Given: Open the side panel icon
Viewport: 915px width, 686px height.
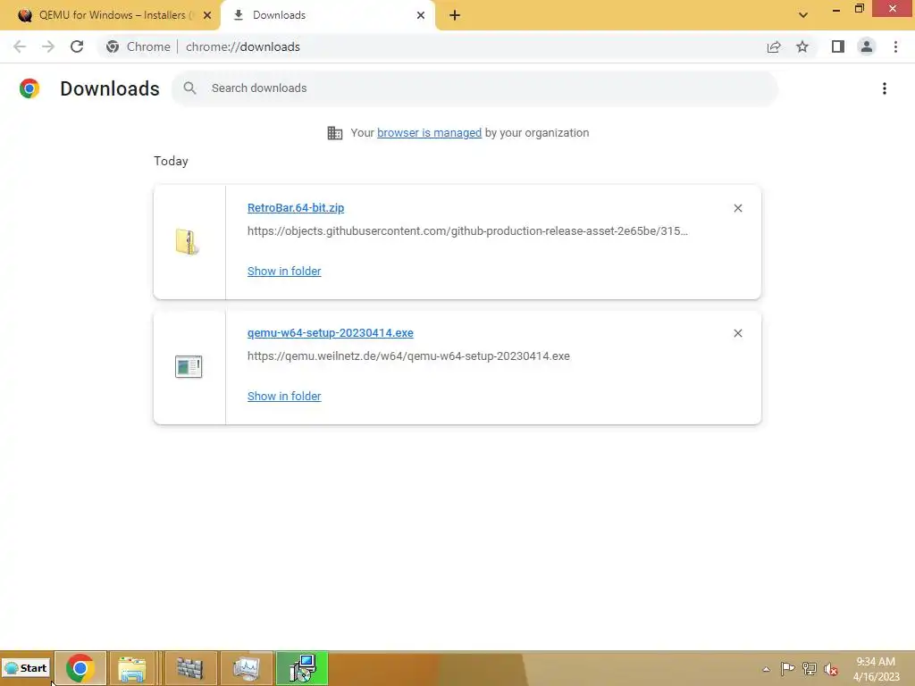Looking at the screenshot, I should pos(838,46).
